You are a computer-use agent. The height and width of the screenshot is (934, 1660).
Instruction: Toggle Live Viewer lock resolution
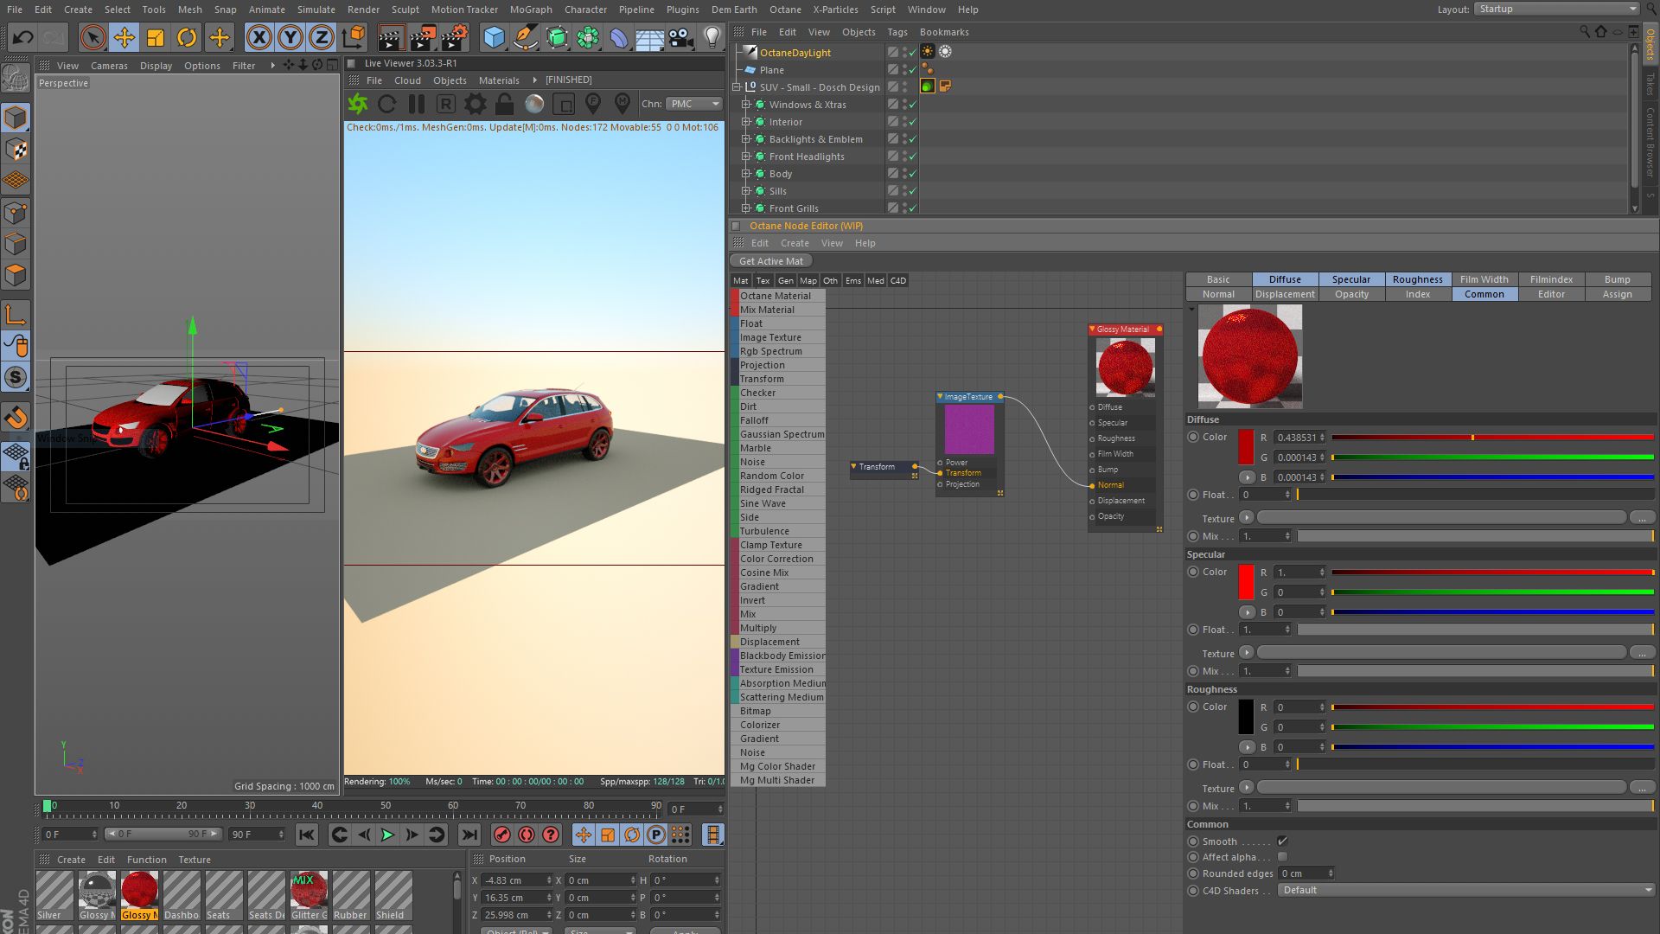(x=504, y=104)
